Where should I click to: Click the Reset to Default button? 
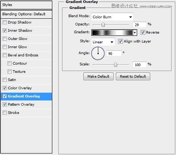[133, 76]
